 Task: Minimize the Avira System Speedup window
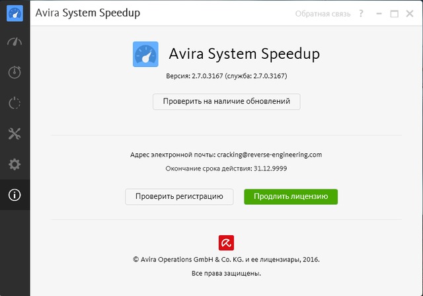coord(378,14)
